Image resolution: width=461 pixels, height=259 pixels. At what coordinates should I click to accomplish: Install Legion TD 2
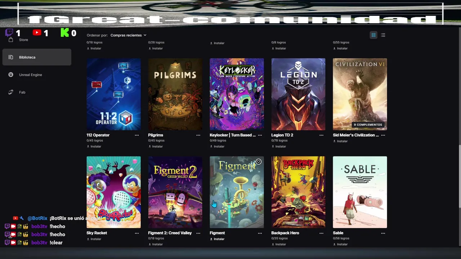tap(279, 146)
